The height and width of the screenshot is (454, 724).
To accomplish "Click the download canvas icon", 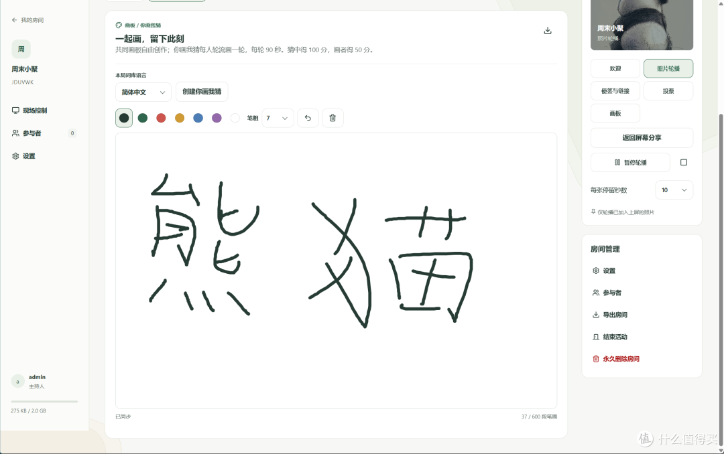I will 548,30.
